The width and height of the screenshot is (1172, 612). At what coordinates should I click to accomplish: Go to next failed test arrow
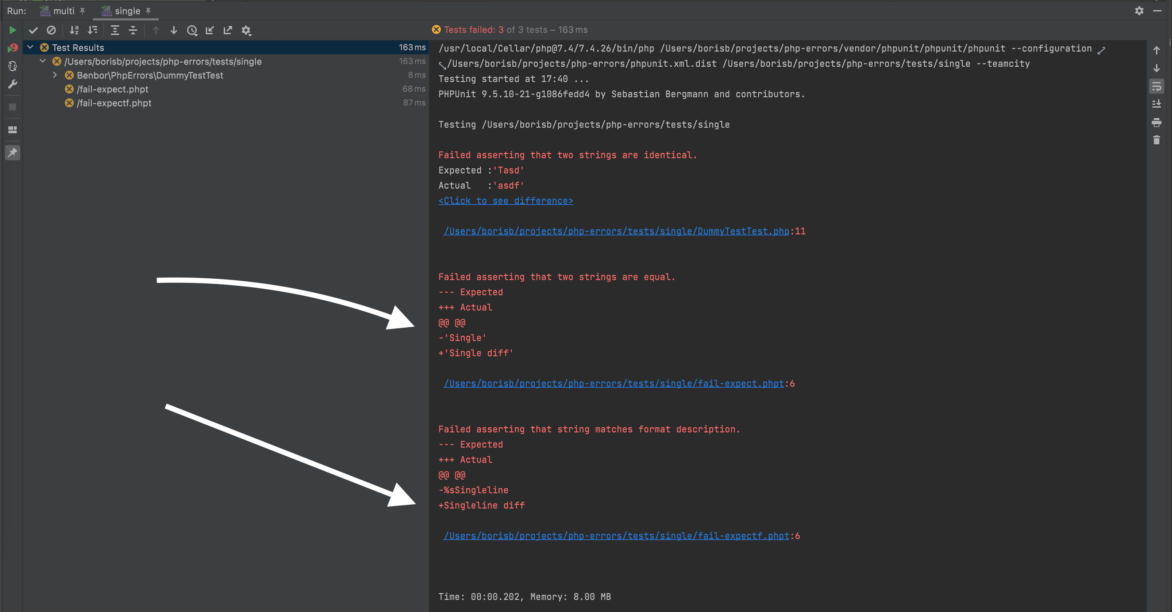point(174,30)
